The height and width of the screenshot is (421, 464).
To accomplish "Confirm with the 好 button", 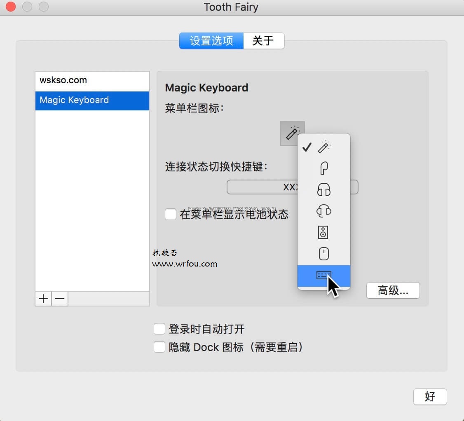I will tap(430, 396).
